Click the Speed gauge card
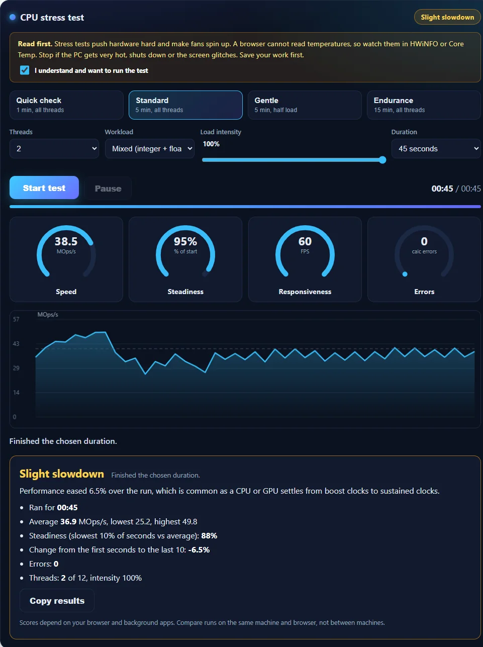This screenshot has height=647, width=483. click(66, 259)
